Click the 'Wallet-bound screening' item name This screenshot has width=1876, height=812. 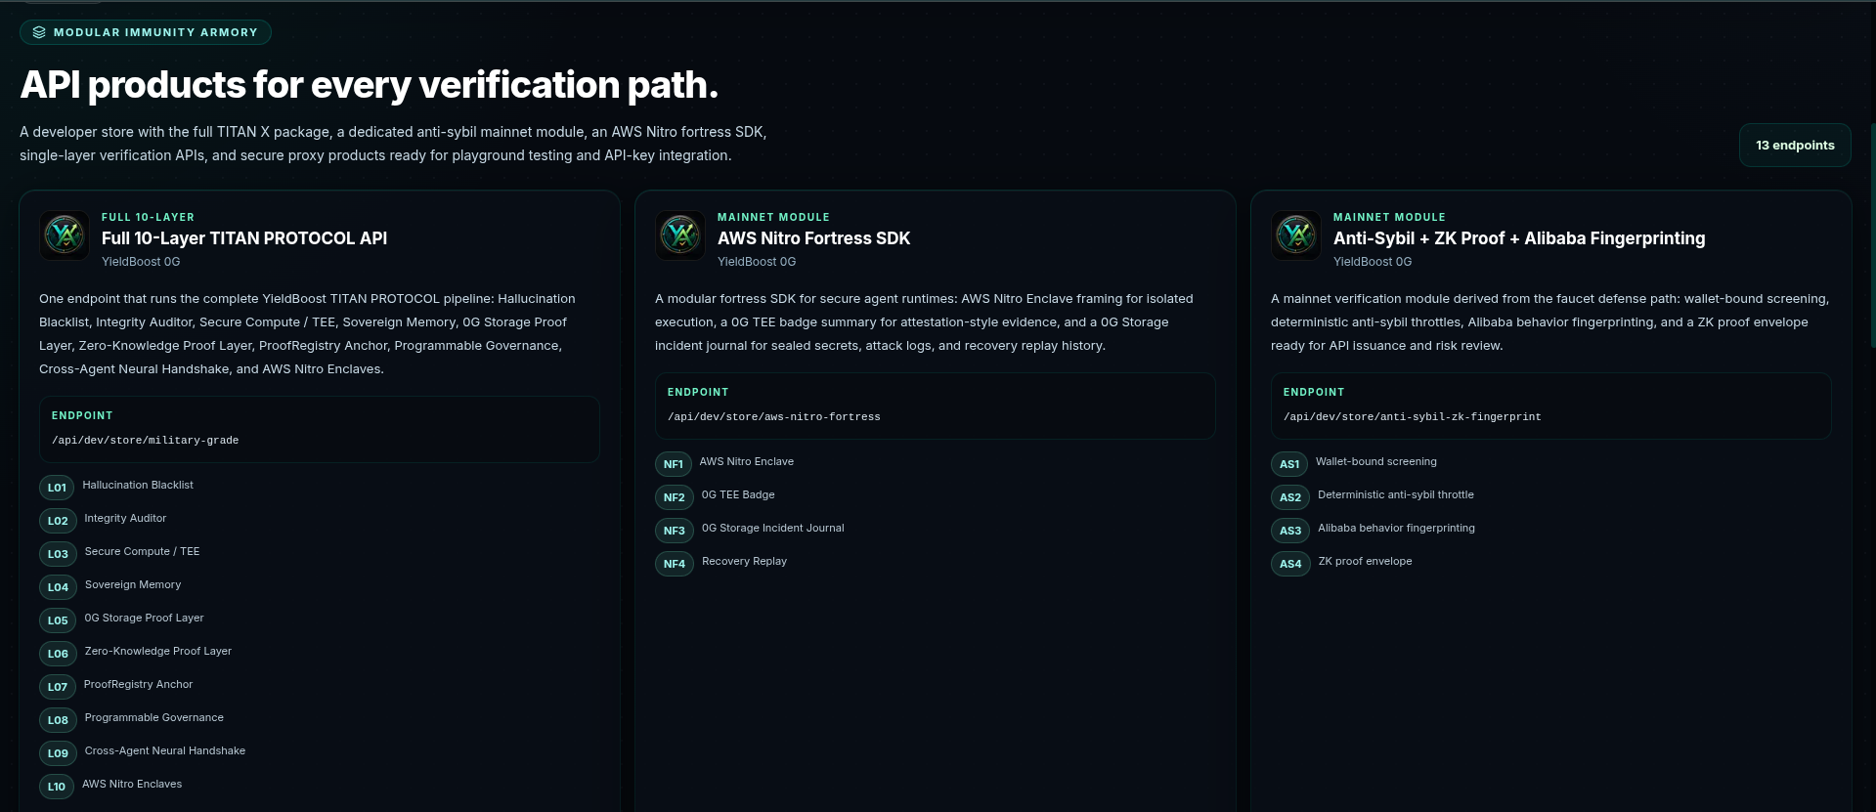(1376, 461)
